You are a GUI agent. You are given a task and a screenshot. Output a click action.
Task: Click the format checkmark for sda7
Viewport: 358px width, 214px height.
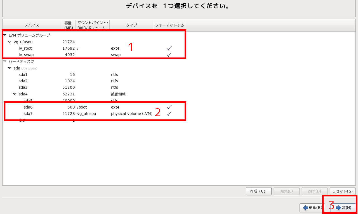(x=169, y=114)
